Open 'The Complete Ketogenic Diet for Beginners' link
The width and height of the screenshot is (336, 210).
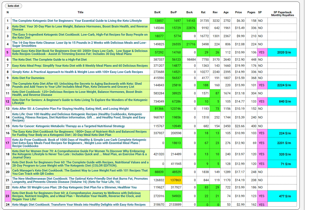(77, 21)
